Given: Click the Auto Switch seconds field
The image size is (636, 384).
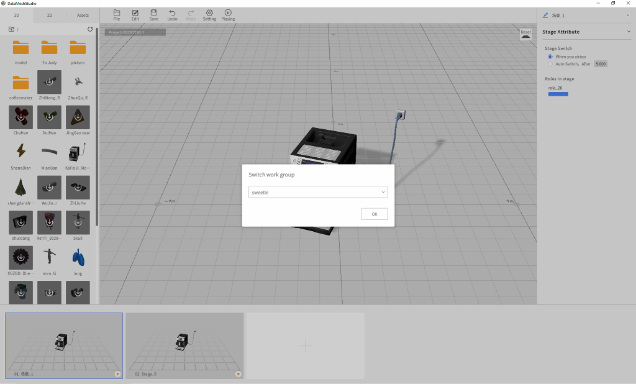Looking at the screenshot, I should [601, 64].
